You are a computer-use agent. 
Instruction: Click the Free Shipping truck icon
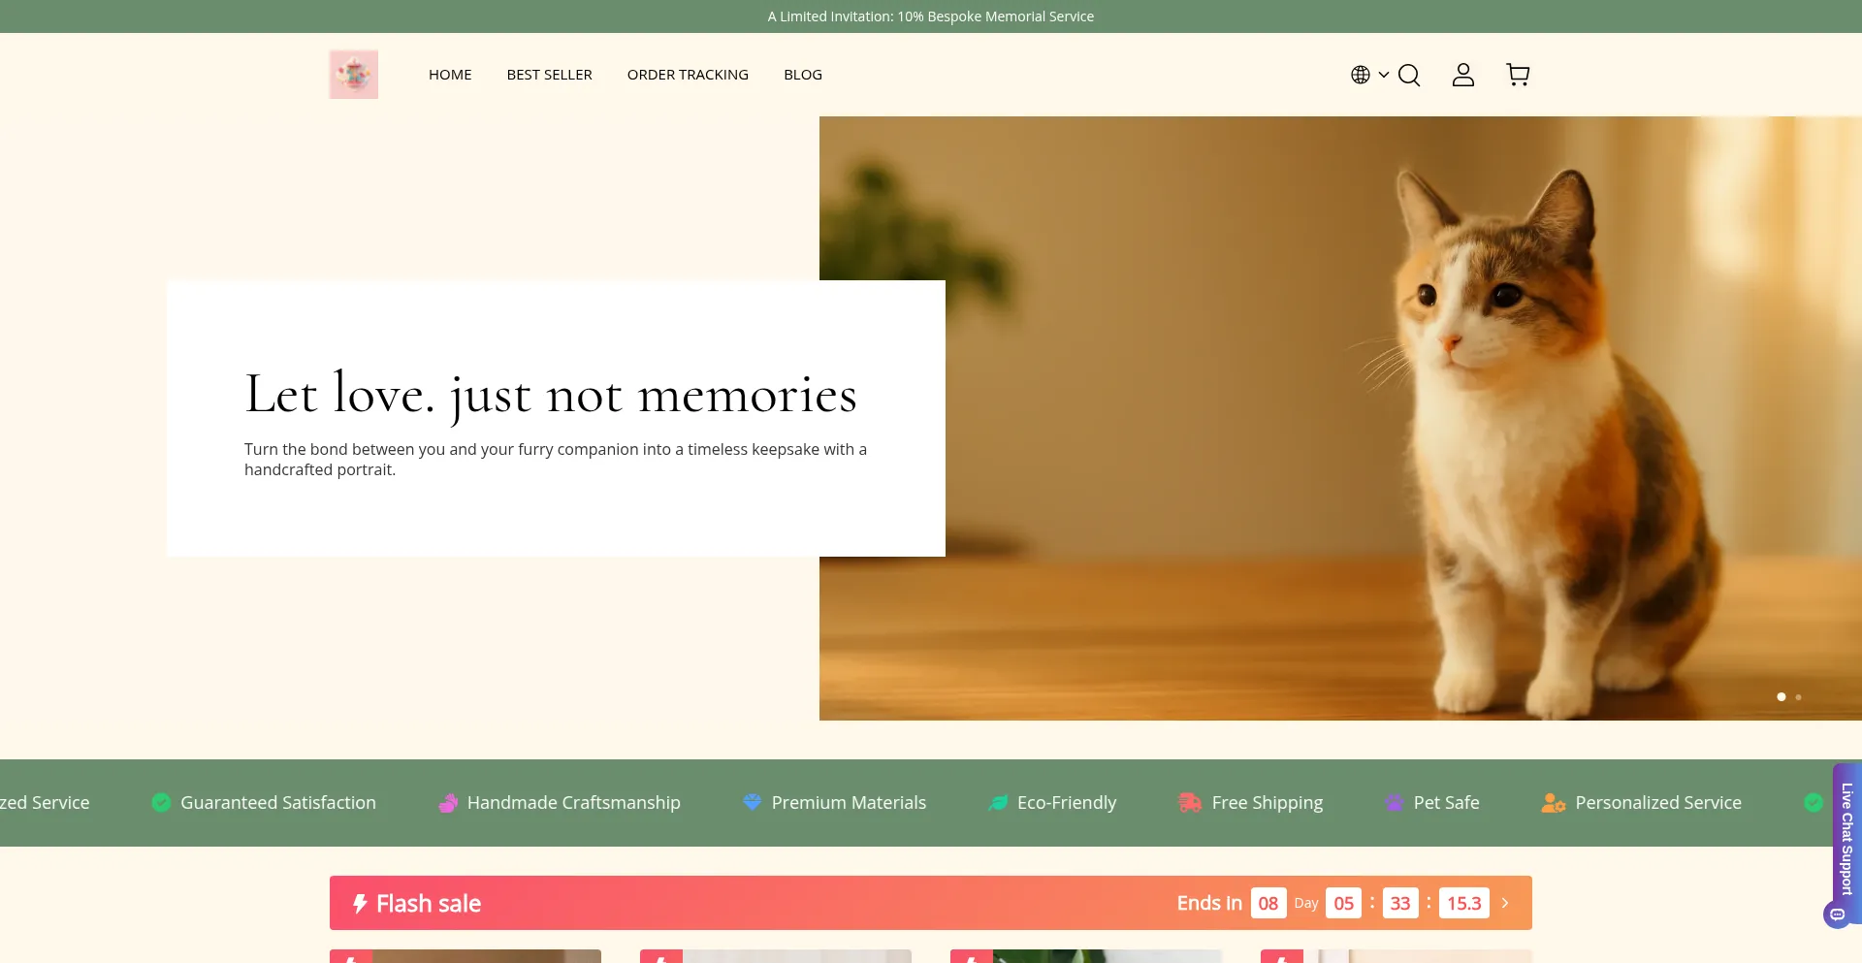pyautogui.click(x=1189, y=802)
